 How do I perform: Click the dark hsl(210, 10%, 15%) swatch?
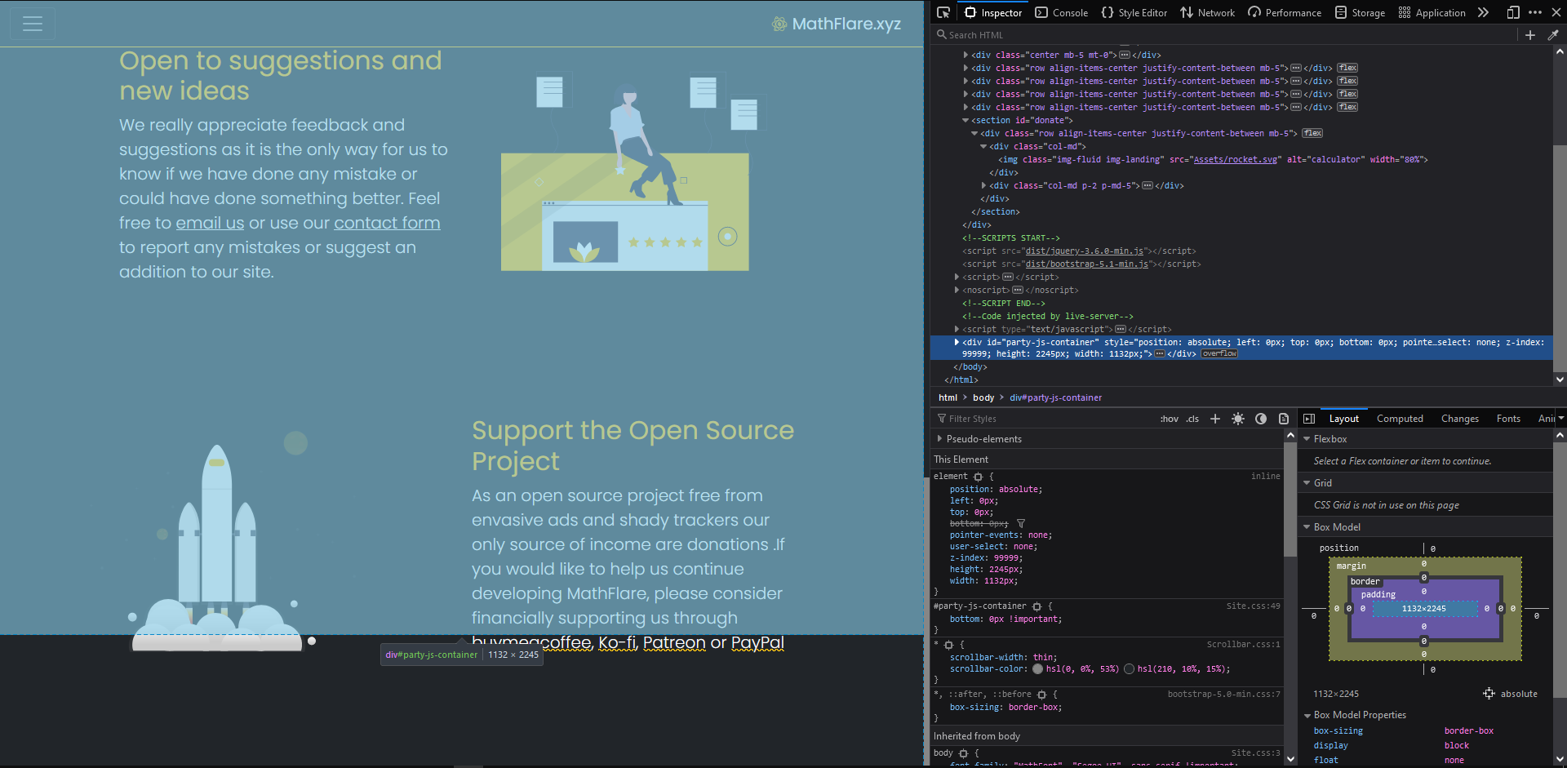point(1129,669)
